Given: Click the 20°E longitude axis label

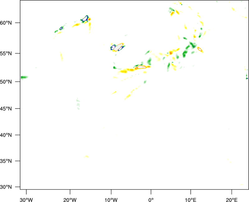Looking at the screenshot, I should (232, 200).
